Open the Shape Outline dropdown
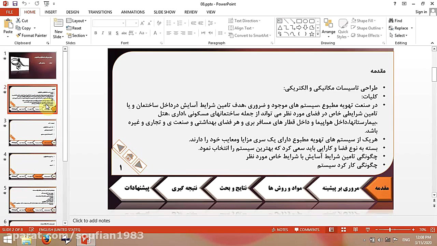Screen dimensions: 437x246 pyautogui.click(x=367, y=28)
